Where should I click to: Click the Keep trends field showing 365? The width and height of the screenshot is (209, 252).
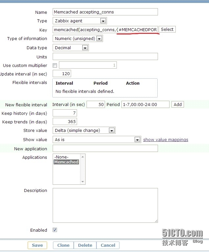click(65, 121)
